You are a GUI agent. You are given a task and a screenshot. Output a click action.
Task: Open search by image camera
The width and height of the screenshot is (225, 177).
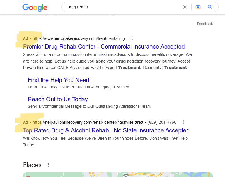tap(198, 7)
